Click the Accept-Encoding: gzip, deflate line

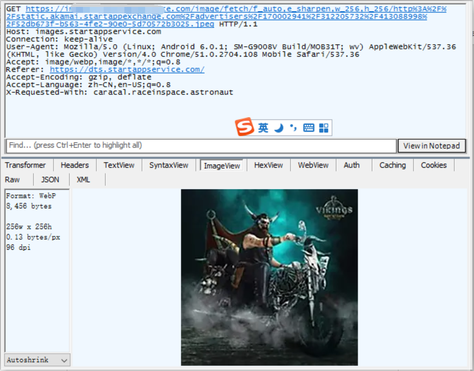point(79,77)
